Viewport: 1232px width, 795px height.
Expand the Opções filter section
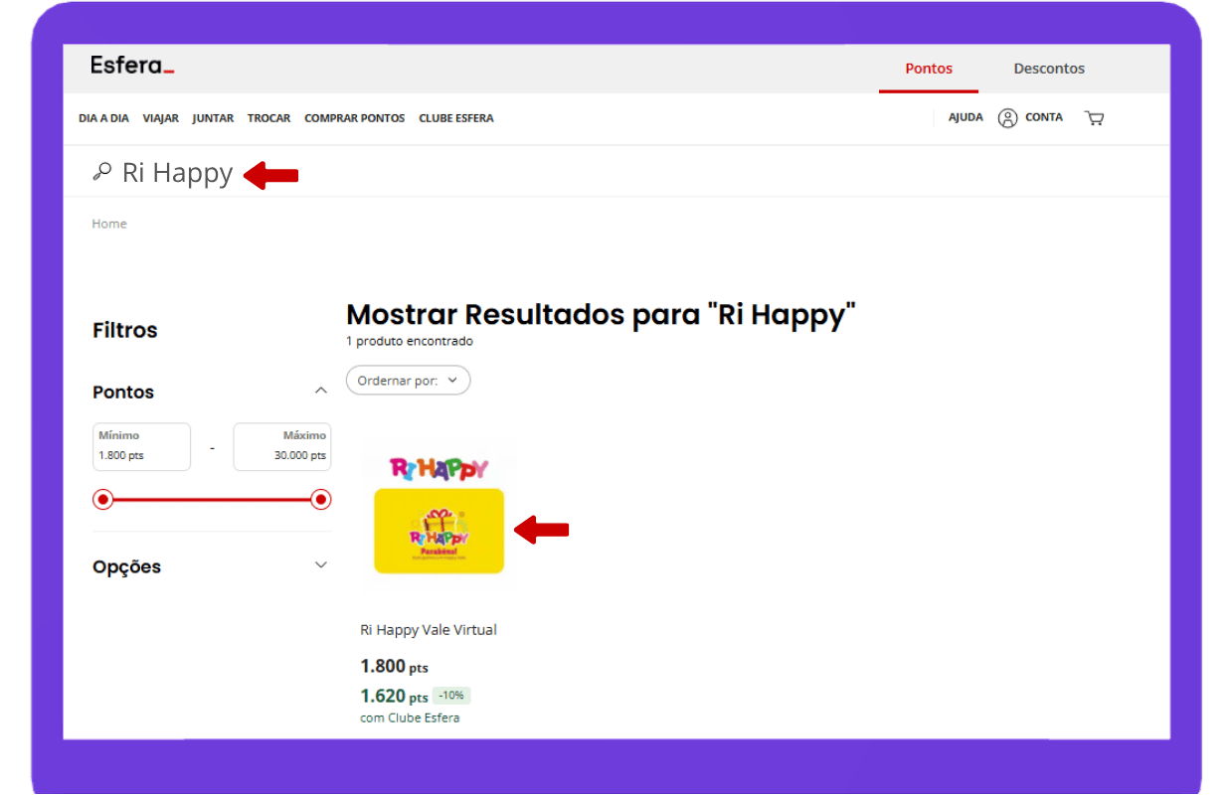320,565
